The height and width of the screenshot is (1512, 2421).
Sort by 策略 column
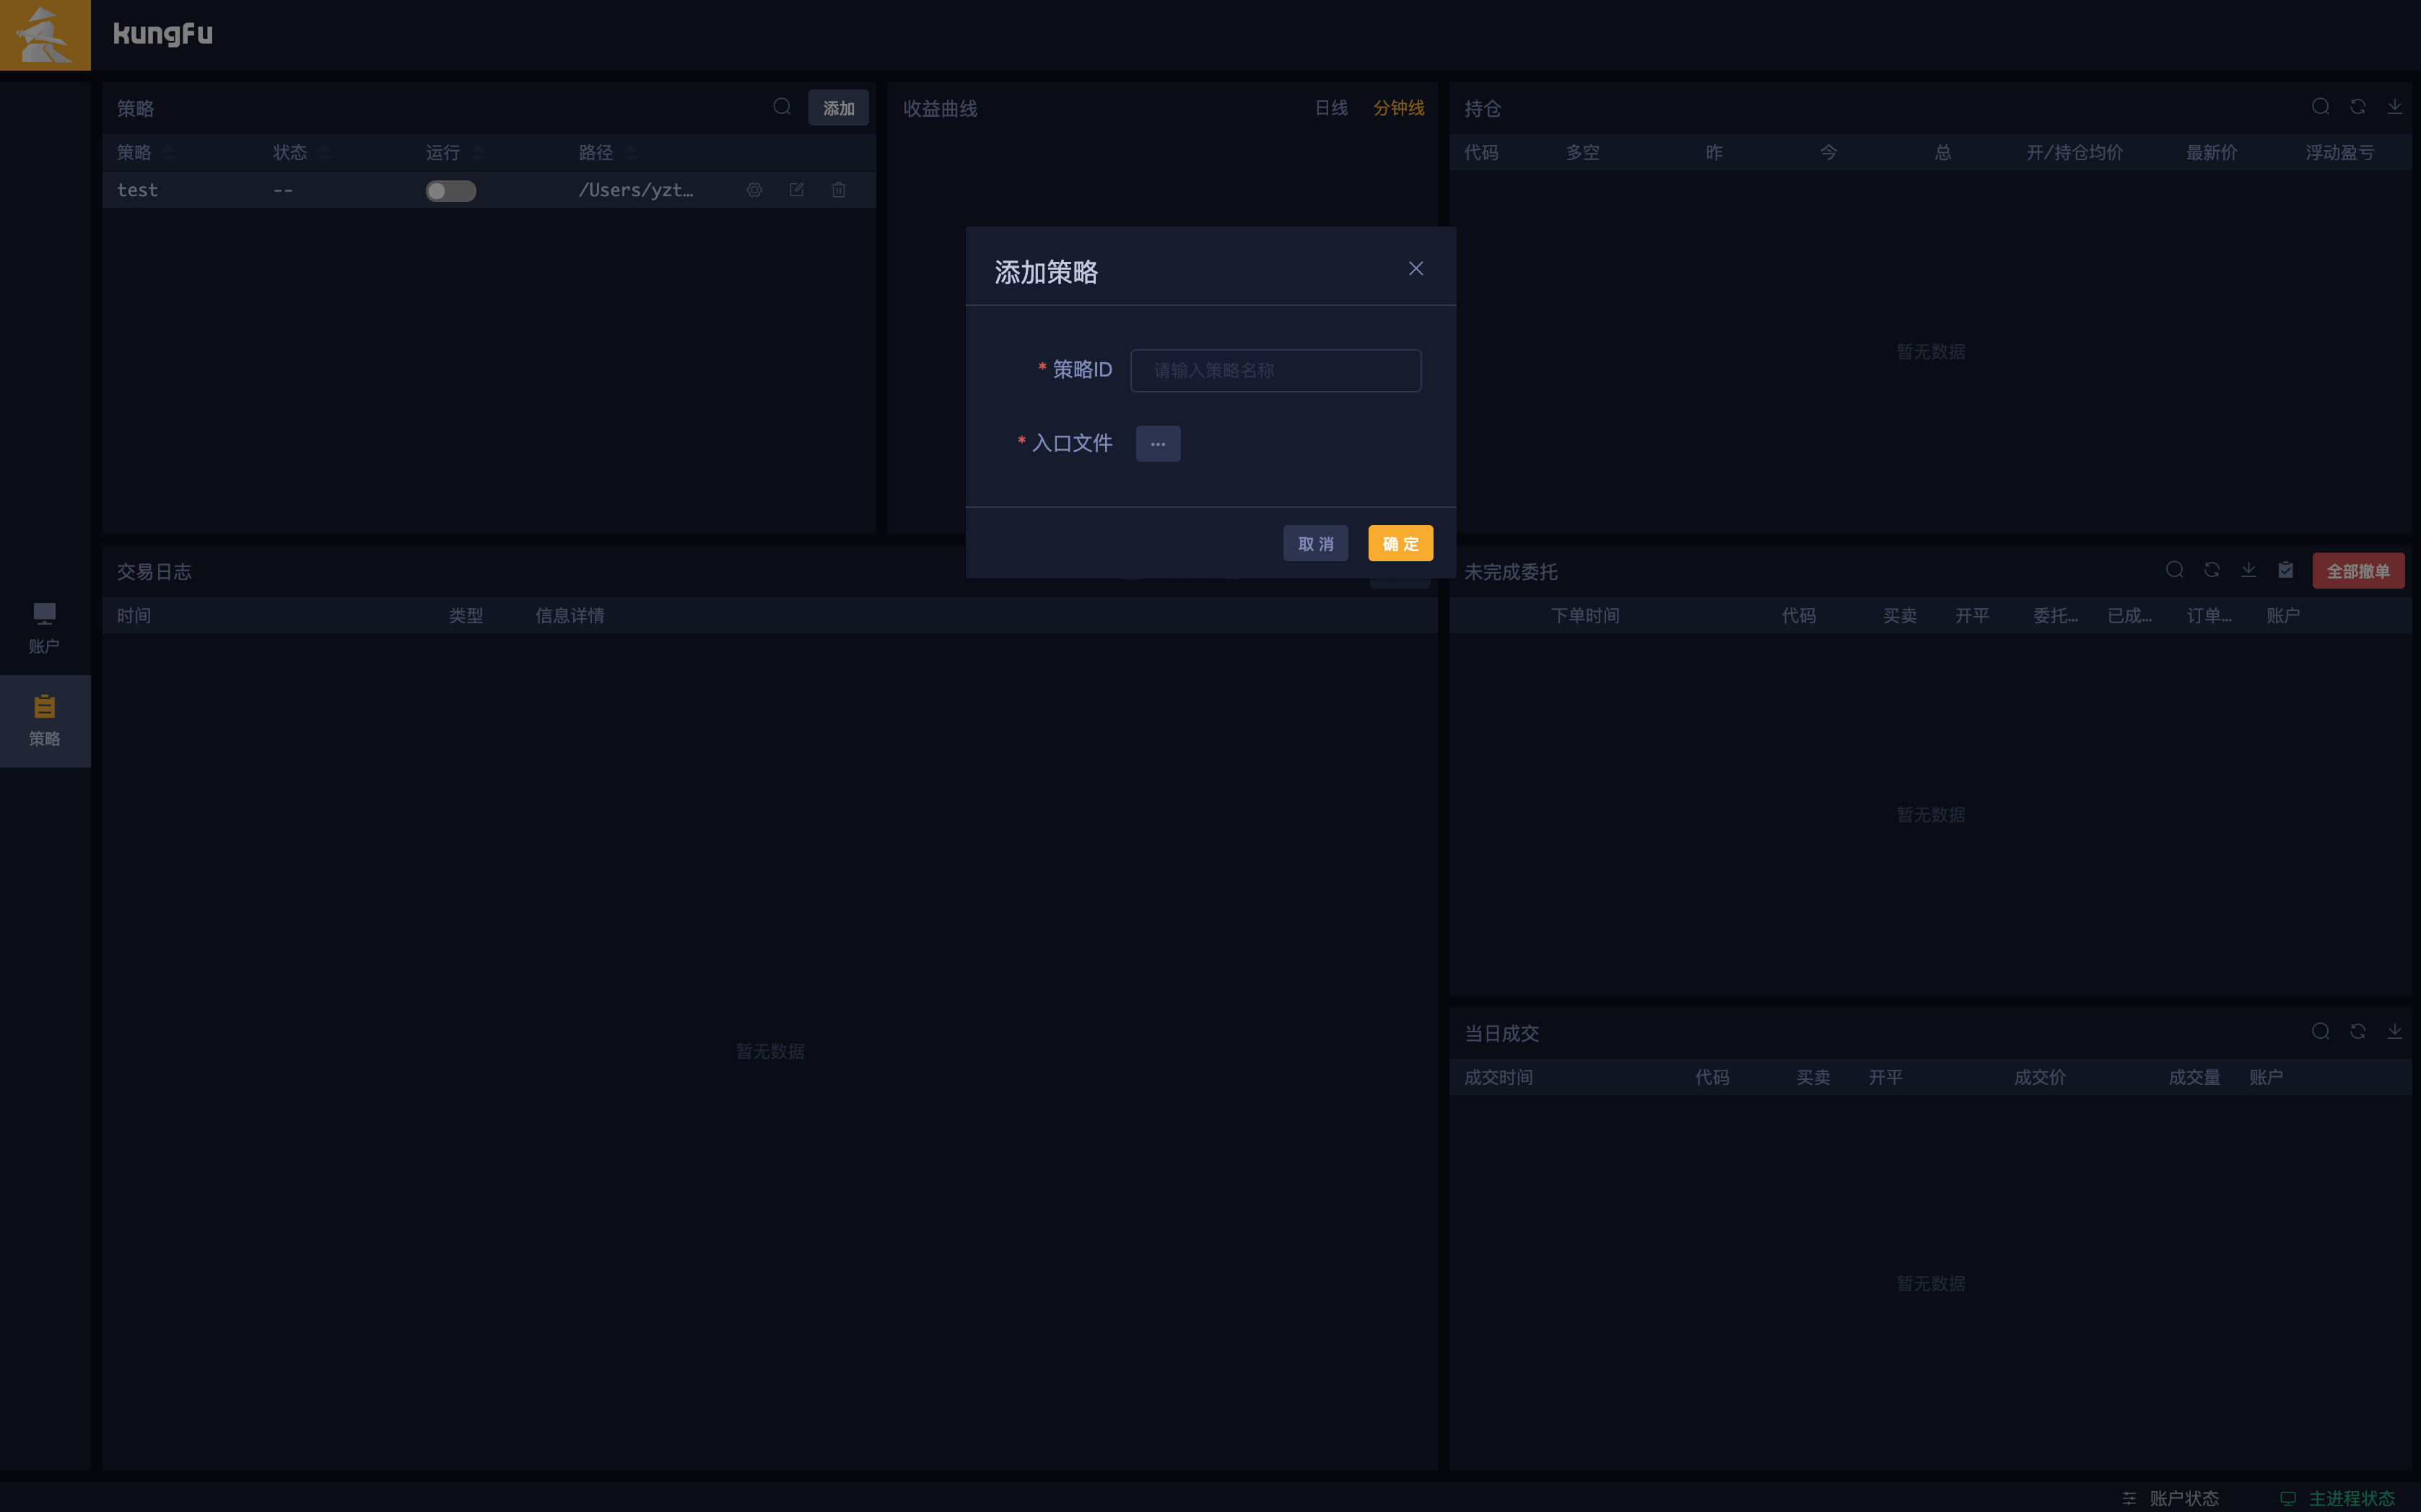click(x=169, y=153)
